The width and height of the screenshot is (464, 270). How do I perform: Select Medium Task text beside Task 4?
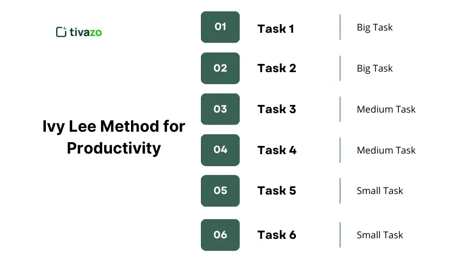[x=386, y=150]
